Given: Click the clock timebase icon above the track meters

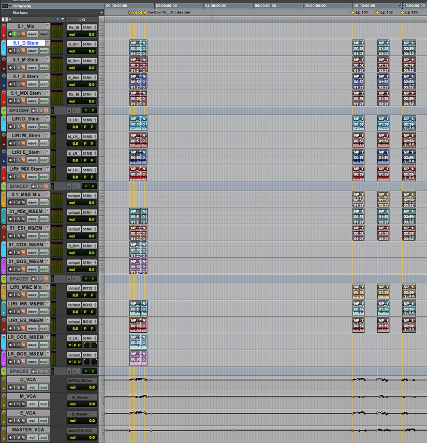Looking at the screenshot, I should 58,19.
